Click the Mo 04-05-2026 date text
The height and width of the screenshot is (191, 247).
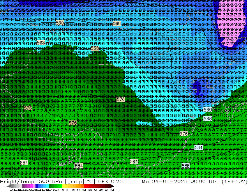tap(165, 181)
